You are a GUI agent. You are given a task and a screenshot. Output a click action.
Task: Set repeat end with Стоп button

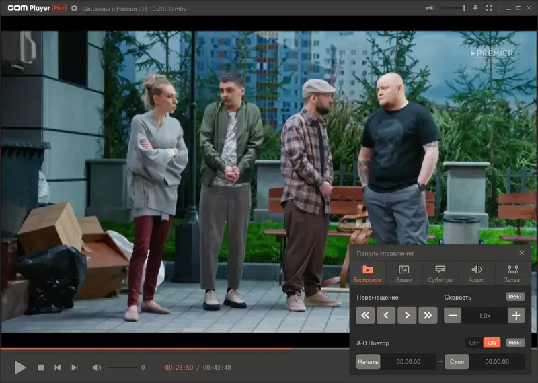(x=457, y=361)
